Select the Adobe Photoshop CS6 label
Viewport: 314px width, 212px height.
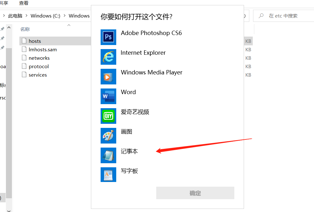[152, 33]
